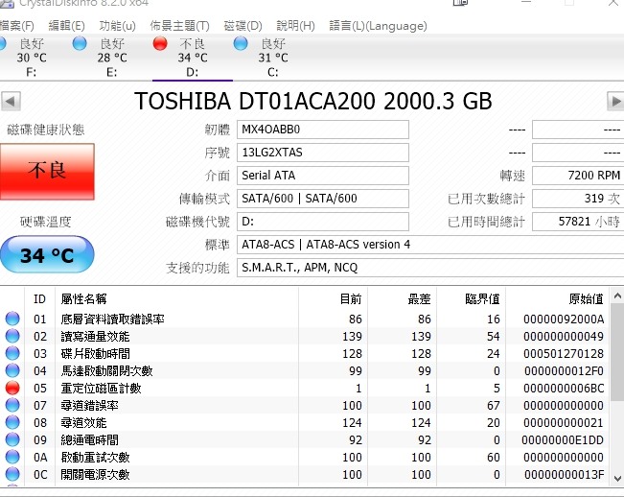Click the red status icon of attribute 05
624x497 pixels.
pyautogui.click(x=12, y=388)
